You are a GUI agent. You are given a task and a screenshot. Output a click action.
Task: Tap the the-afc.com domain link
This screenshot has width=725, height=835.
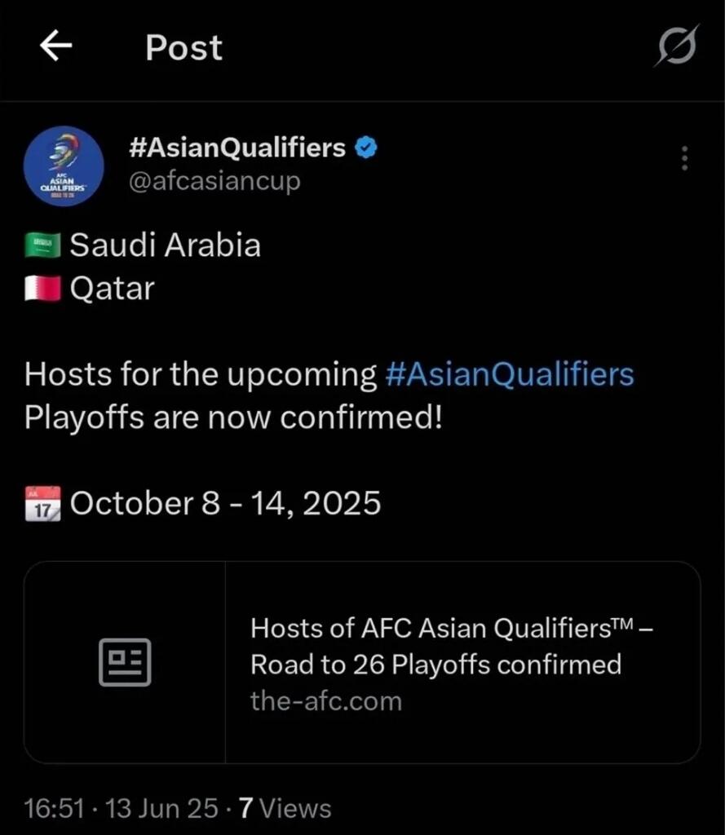326,701
